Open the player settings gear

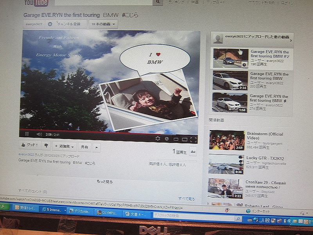tap(158, 138)
